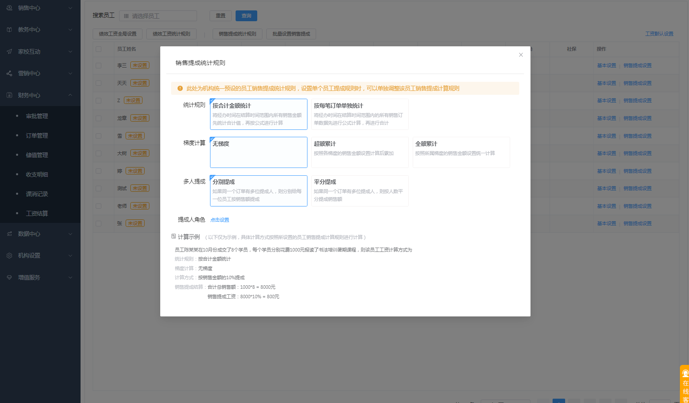This screenshot has height=403, width=689.
Task: Click 销售提成统计规则 toolbar button
Action: 237,34
